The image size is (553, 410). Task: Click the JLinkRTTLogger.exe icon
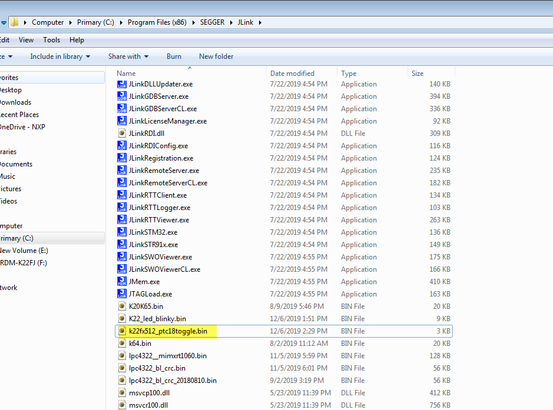point(122,208)
